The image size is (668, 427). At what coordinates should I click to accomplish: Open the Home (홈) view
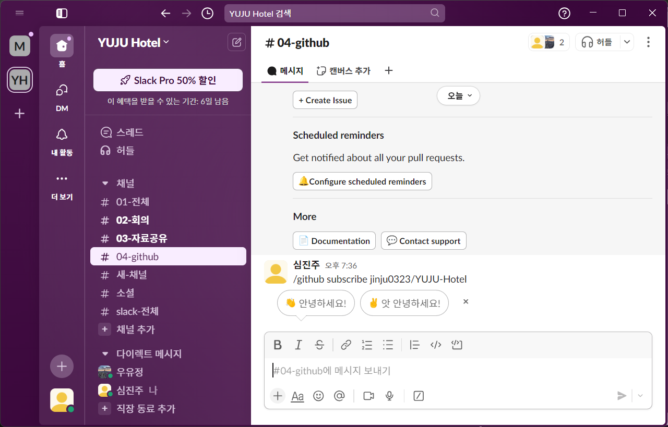point(62,51)
